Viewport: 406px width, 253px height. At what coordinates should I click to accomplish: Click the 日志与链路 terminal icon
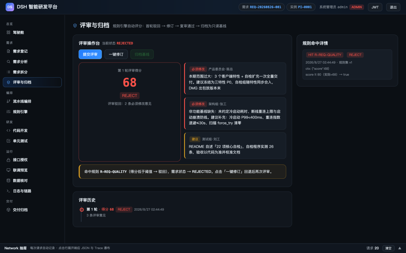pyautogui.click(x=9, y=191)
